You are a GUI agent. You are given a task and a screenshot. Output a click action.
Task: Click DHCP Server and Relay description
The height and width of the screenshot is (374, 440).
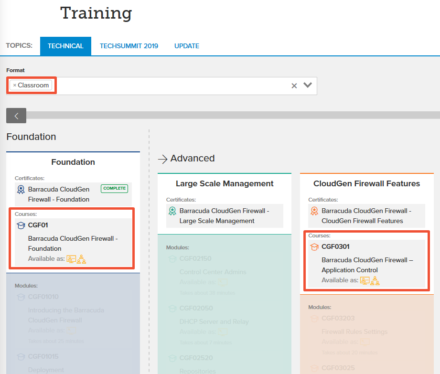click(214, 322)
